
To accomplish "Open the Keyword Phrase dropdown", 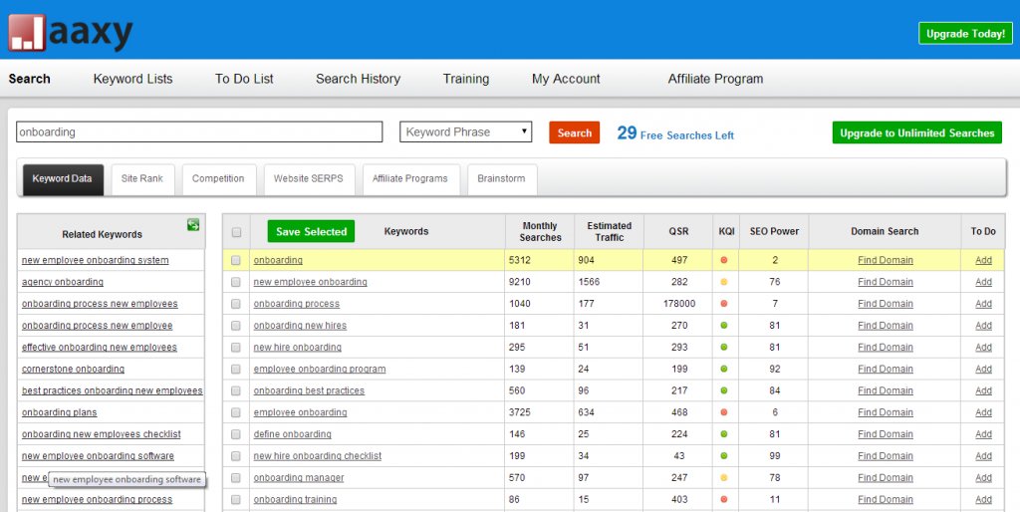I will 466,132.
